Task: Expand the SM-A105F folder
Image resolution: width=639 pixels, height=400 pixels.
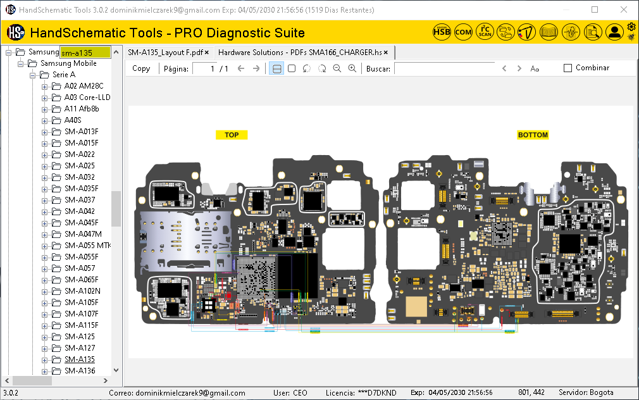Action: 44,303
